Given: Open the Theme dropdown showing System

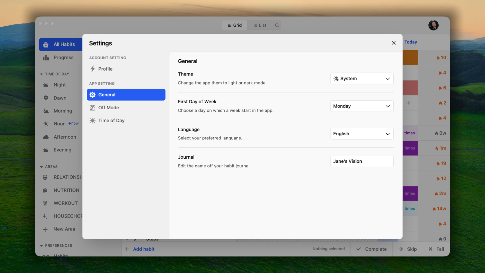Looking at the screenshot, I should 362,78.
